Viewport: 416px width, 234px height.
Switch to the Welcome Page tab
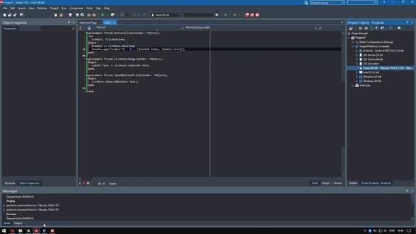(x=88, y=23)
